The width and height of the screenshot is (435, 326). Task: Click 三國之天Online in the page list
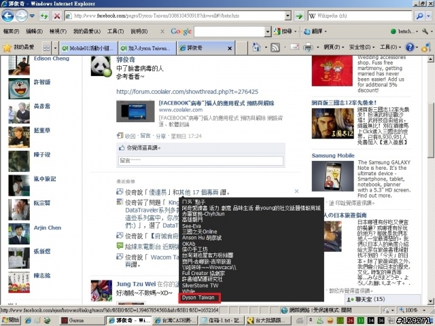pyautogui.click(x=199, y=232)
